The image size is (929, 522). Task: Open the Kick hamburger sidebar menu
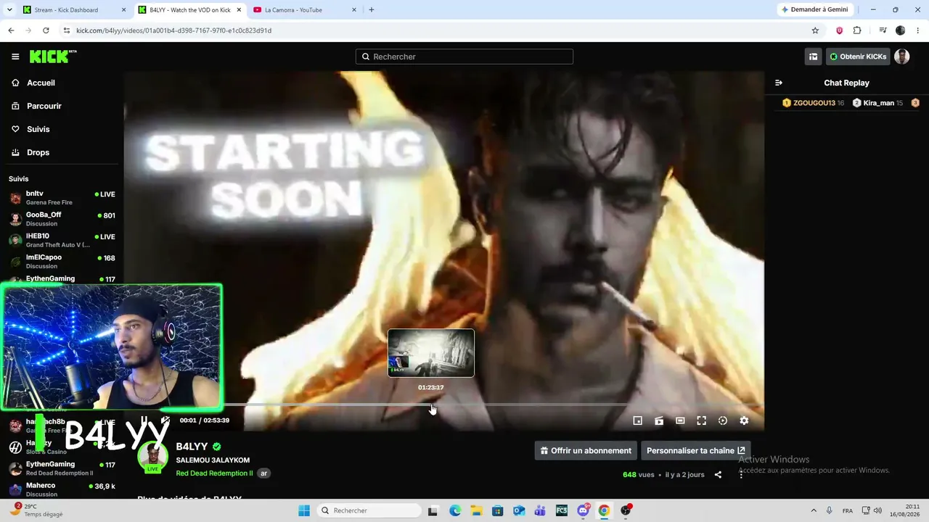[15, 57]
